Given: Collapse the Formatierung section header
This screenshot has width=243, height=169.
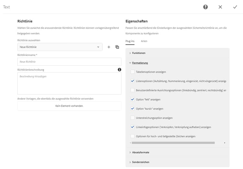Looking at the screenshot, I should pyautogui.click(x=140, y=63).
